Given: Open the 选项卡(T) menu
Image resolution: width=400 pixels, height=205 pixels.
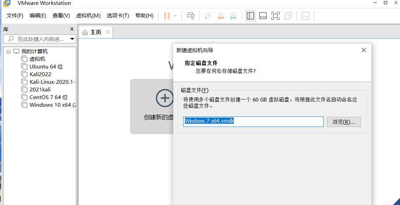Looking at the screenshot, I should [118, 15].
